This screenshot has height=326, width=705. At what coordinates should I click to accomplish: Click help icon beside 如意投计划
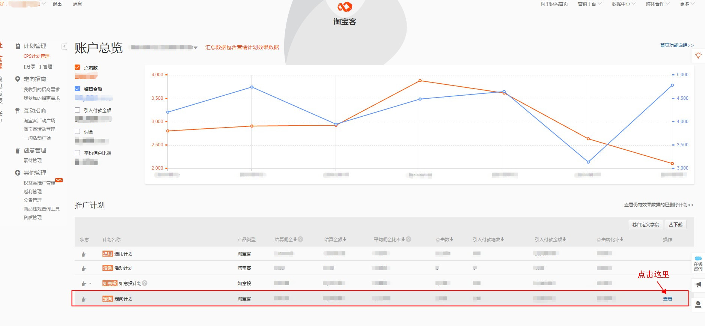click(x=145, y=283)
